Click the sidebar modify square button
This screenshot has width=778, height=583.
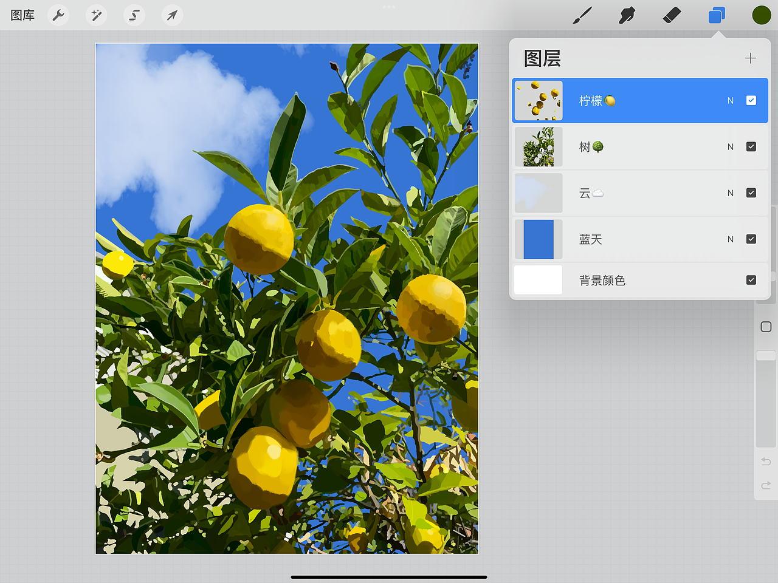pos(766,327)
